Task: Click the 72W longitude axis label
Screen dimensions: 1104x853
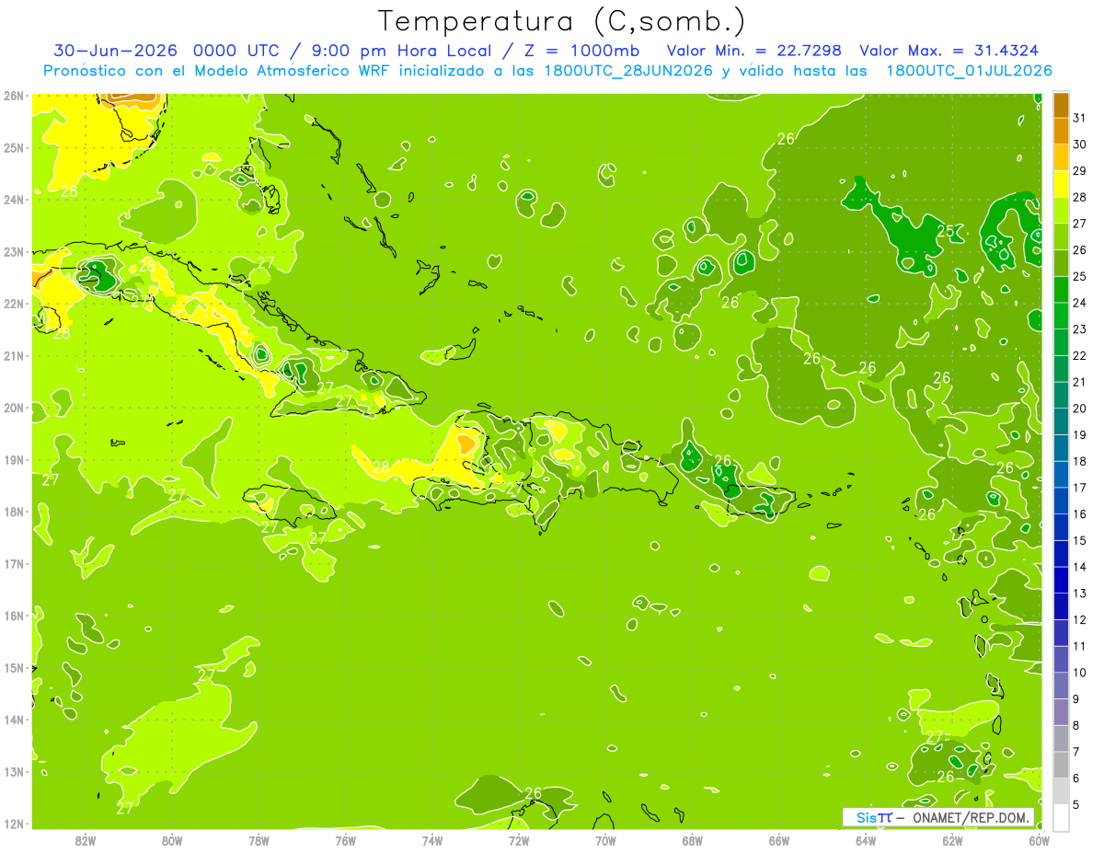Action: (x=519, y=841)
